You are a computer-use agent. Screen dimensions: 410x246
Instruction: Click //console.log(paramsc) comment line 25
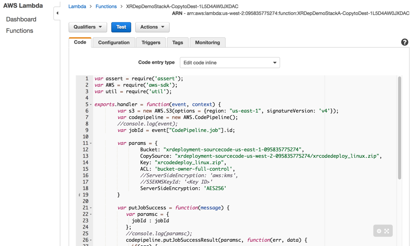(x=159, y=233)
